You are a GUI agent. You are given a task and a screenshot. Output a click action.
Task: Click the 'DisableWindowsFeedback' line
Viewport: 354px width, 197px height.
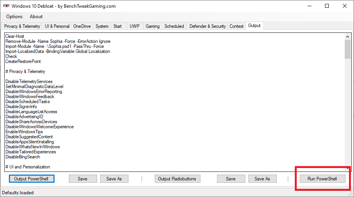click(x=30, y=97)
